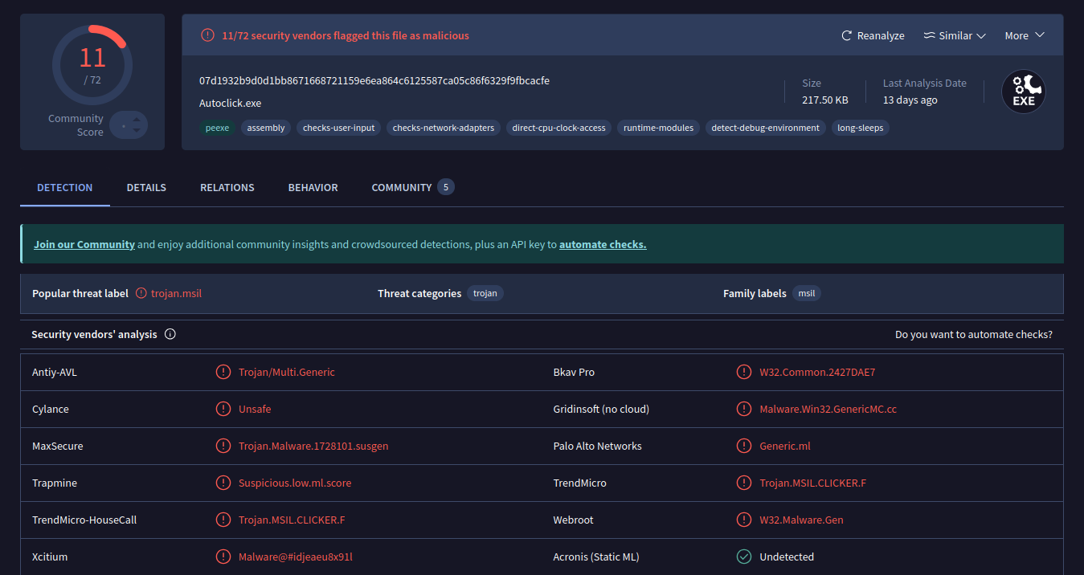Vote up the community score
The height and width of the screenshot is (575, 1084).
(x=137, y=120)
